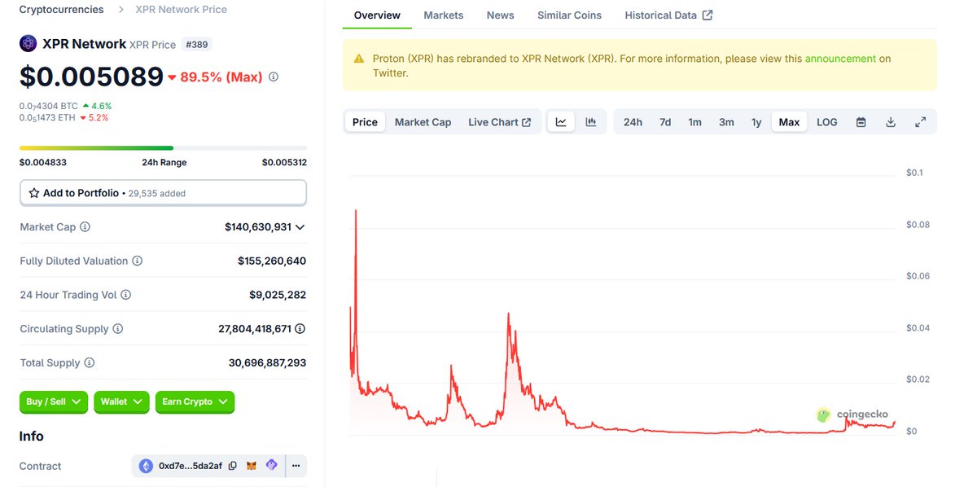Open Fully Diluted Valuation info icon
The image size is (977, 487).
point(137,261)
